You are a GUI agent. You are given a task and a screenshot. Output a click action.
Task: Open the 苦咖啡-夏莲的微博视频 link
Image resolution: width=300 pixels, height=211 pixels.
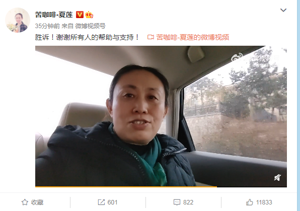pyautogui.click(x=193, y=37)
